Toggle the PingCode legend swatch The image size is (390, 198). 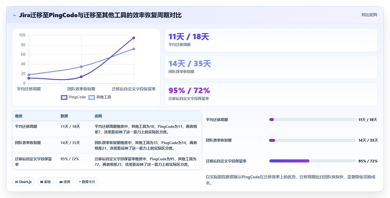64,97
